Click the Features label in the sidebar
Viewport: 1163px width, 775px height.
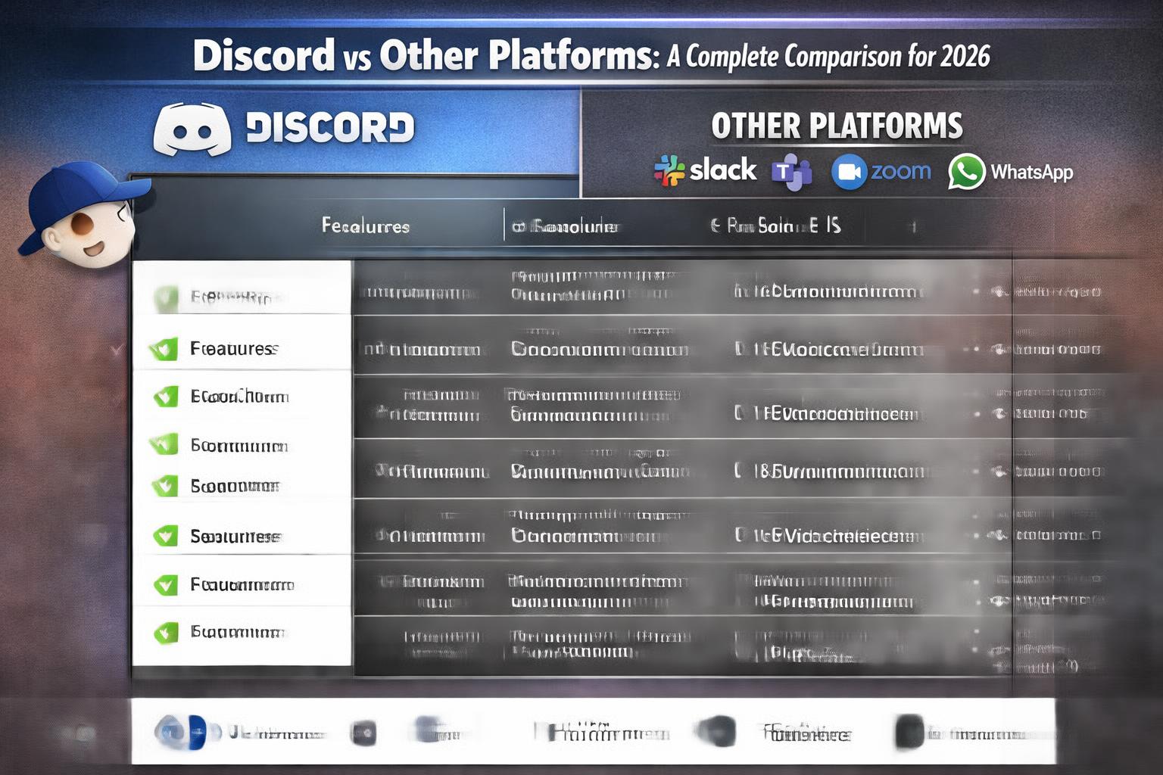click(x=235, y=348)
